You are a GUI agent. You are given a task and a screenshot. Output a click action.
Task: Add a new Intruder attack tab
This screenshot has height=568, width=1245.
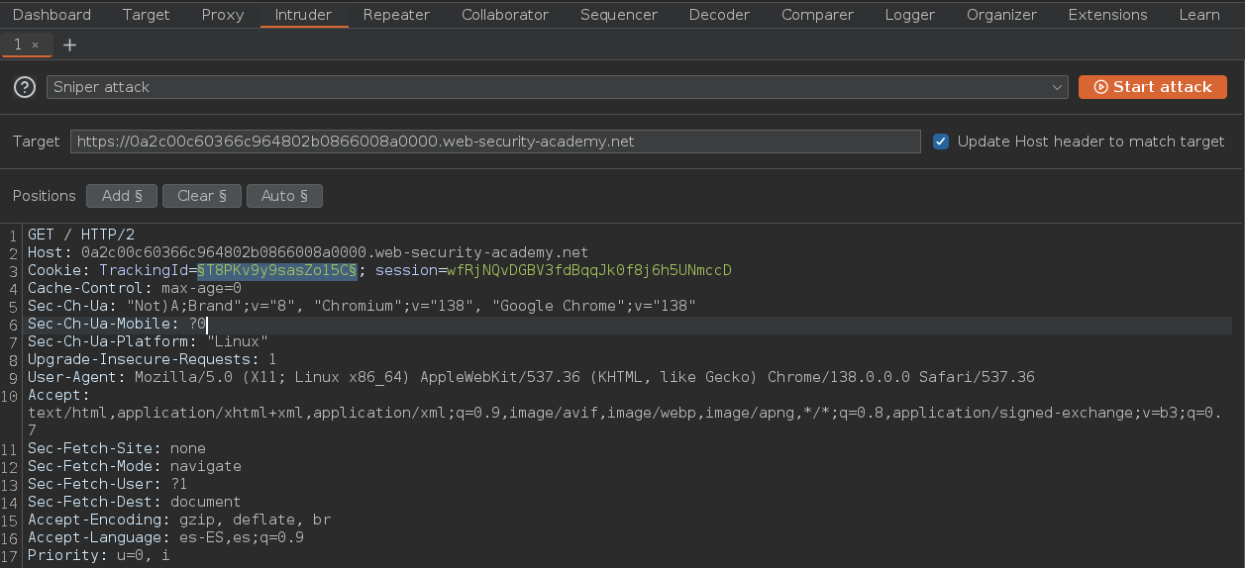tap(69, 45)
